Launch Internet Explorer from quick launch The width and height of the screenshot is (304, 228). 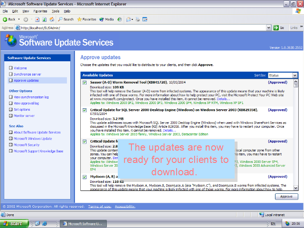point(45,224)
